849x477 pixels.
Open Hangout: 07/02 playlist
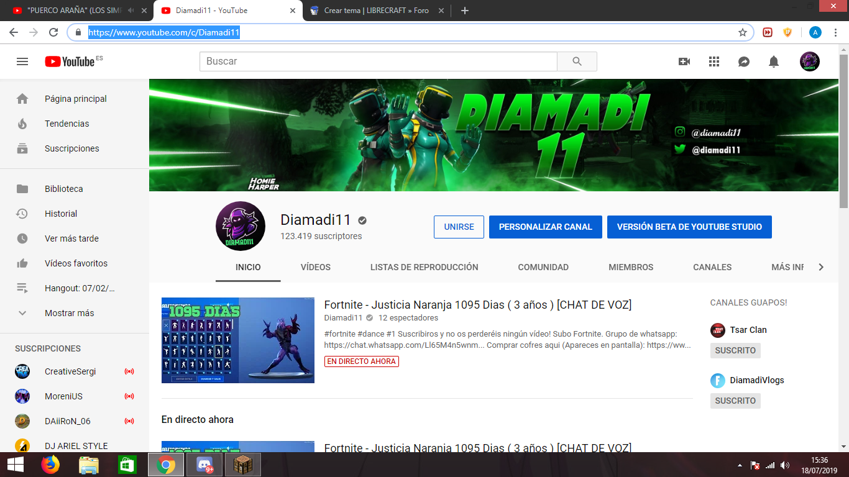[x=75, y=288]
